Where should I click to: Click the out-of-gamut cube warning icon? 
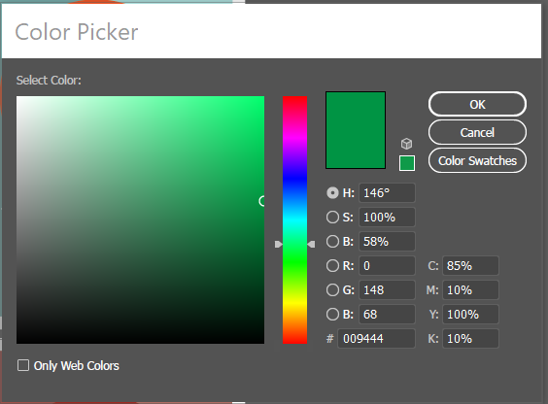(406, 144)
